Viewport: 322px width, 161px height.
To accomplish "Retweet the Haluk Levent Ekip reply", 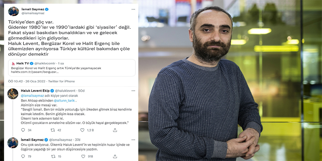I will click(x=53, y=130).
